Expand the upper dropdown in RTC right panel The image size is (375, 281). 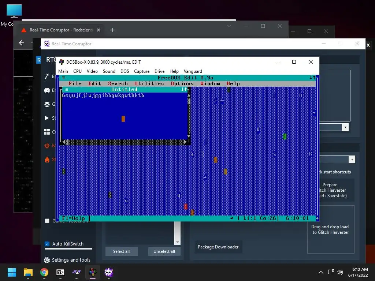[x=345, y=127]
